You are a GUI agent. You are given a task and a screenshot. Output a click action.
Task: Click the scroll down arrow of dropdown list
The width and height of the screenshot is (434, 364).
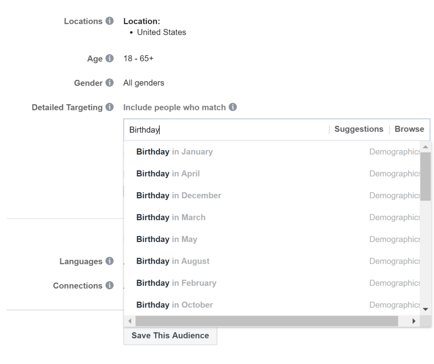click(x=426, y=309)
